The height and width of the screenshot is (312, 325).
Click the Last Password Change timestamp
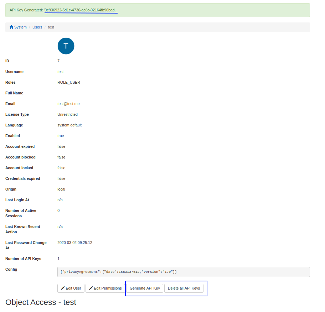(x=75, y=243)
